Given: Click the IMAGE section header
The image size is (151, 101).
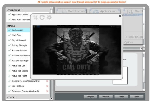Looking at the screenshot, I should (11, 26).
